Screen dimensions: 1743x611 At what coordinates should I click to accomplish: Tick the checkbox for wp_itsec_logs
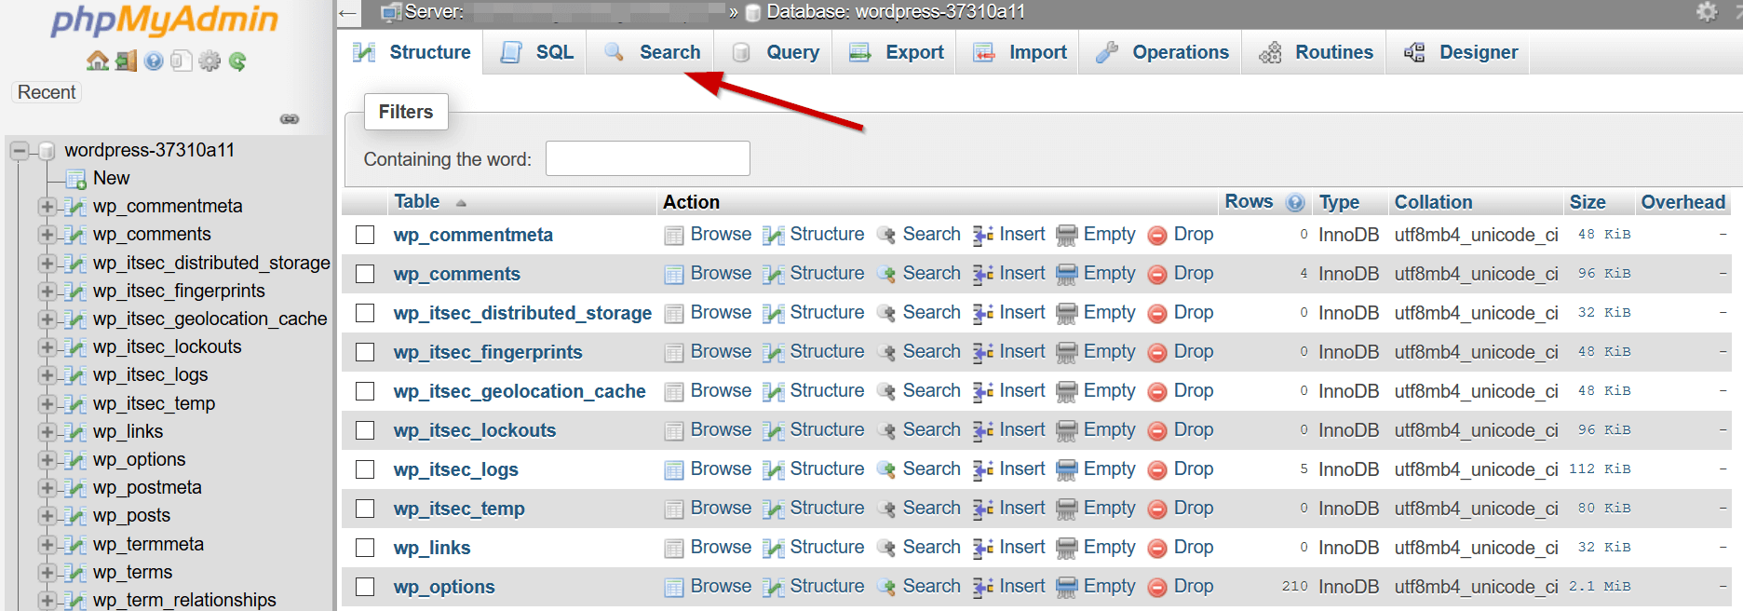[x=365, y=469]
